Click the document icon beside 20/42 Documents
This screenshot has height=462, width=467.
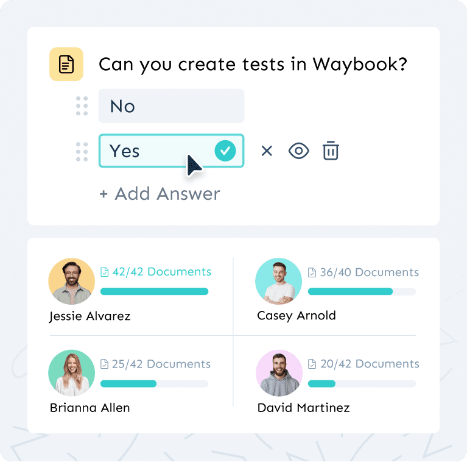(312, 364)
